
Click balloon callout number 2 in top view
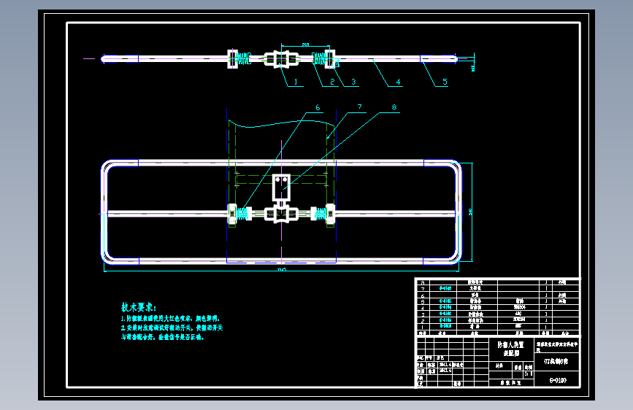pyautogui.click(x=332, y=82)
